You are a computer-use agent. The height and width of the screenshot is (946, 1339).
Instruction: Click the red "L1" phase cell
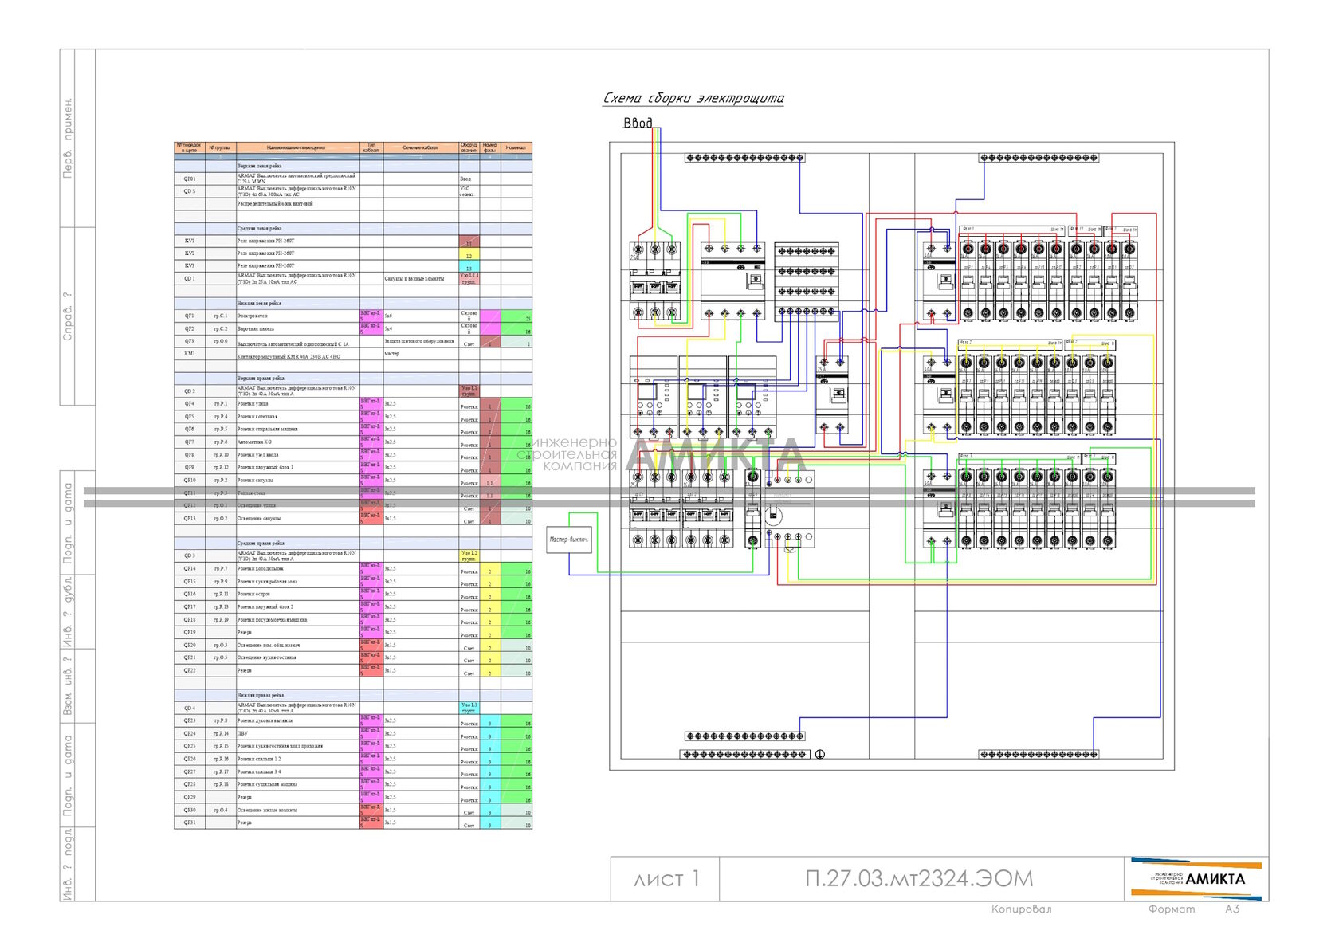(469, 241)
